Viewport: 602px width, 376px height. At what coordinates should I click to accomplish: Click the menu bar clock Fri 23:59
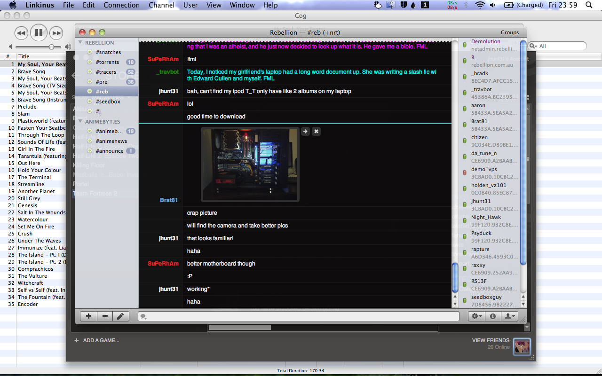click(562, 5)
